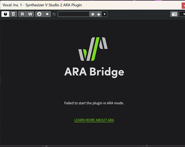Click the window title 'Vocal: Ins. 1 - Synthesizer V Studio 2 ARA Plugin'
185x147 pixels.
pyautogui.click(x=42, y=5)
